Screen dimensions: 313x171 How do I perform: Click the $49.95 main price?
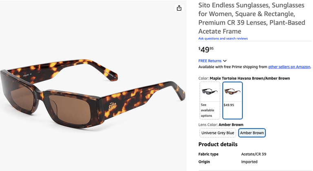click(x=206, y=50)
